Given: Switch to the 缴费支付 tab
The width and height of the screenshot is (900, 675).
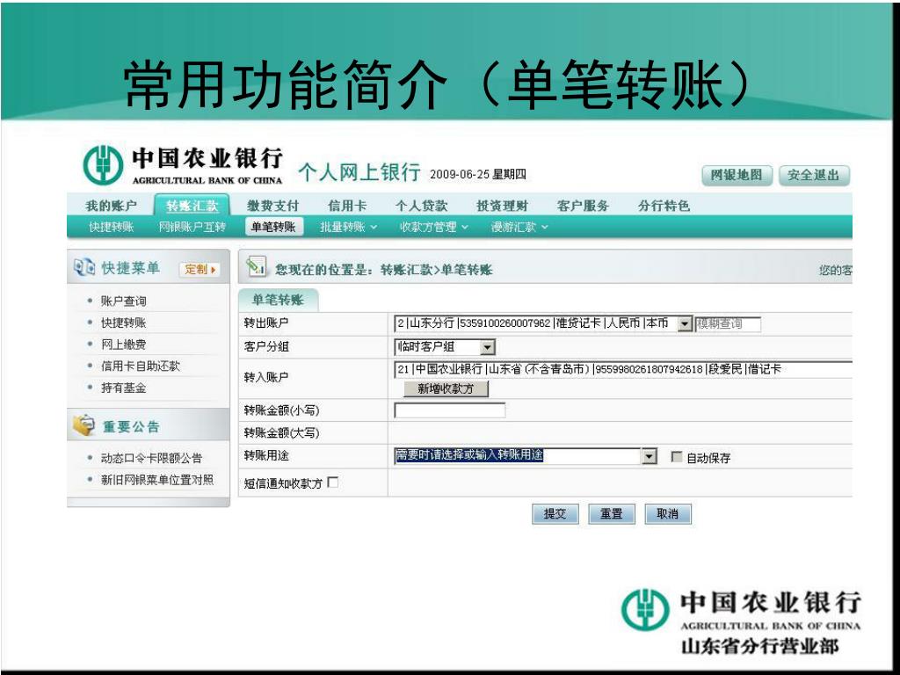Looking at the screenshot, I should [272, 206].
